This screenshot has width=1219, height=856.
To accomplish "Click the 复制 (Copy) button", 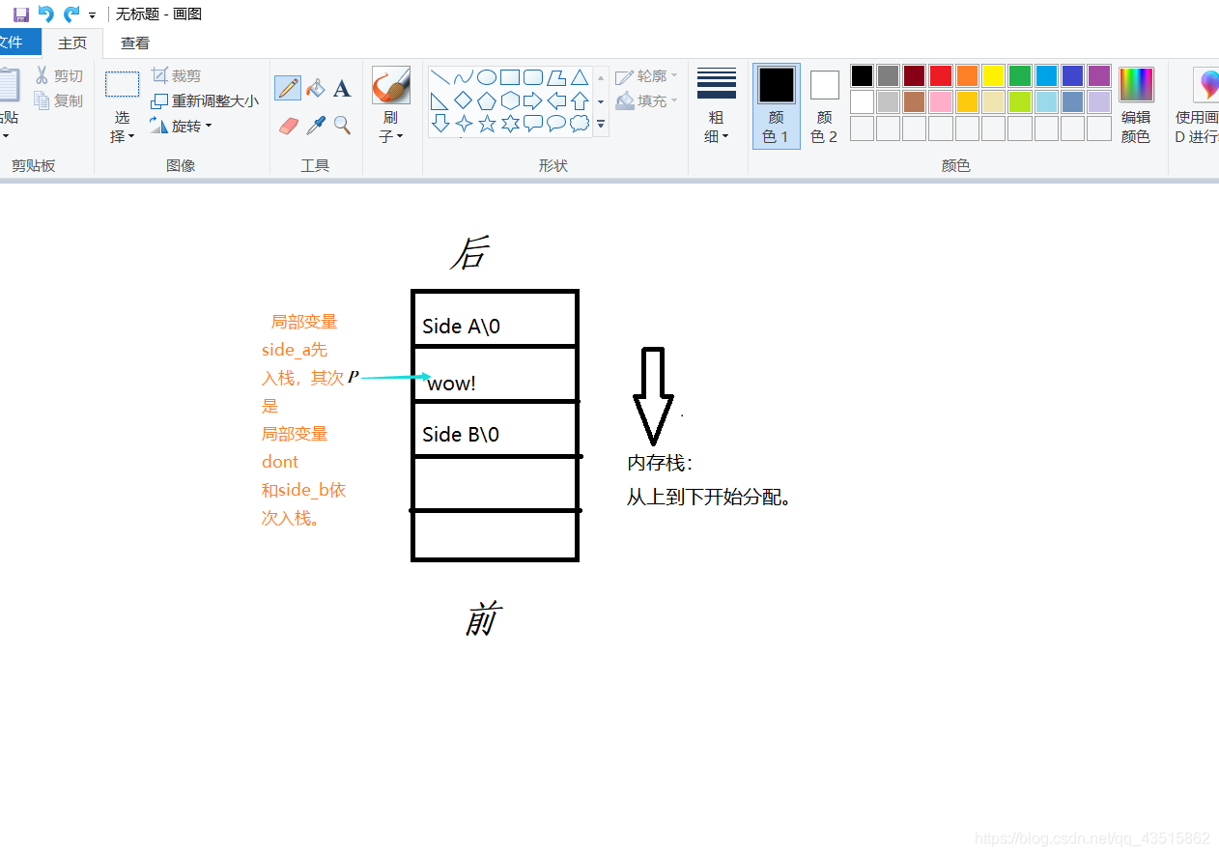I will [59, 100].
